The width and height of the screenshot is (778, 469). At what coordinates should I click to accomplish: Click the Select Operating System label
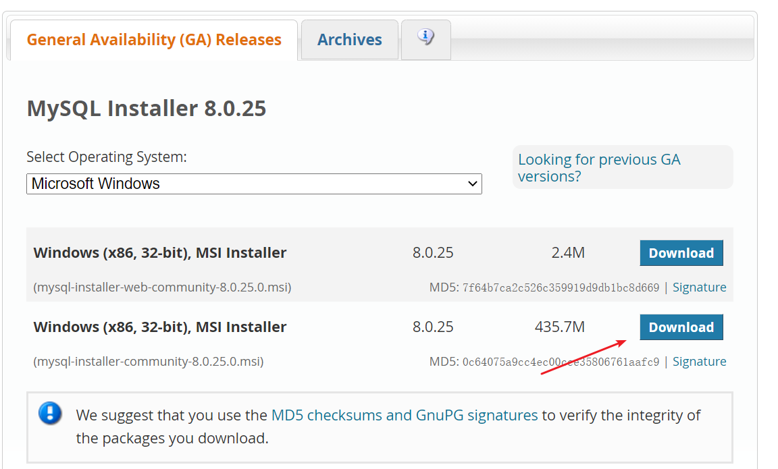click(x=107, y=157)
